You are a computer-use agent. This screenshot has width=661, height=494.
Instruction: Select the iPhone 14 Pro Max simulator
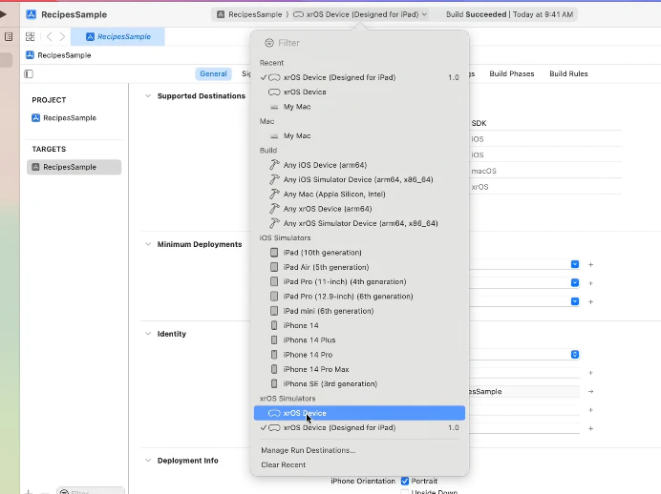point(359,369)
